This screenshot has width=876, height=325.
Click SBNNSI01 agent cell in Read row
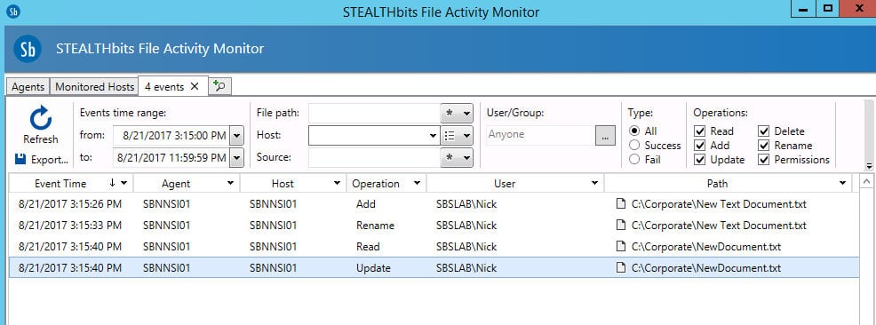(166, 247)
